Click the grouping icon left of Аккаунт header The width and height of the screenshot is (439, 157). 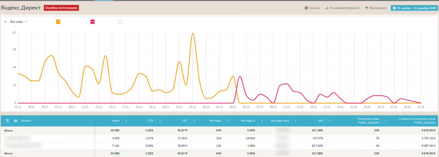7,121
